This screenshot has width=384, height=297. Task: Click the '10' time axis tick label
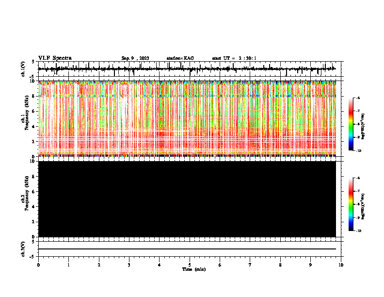[x=341, y=265]
